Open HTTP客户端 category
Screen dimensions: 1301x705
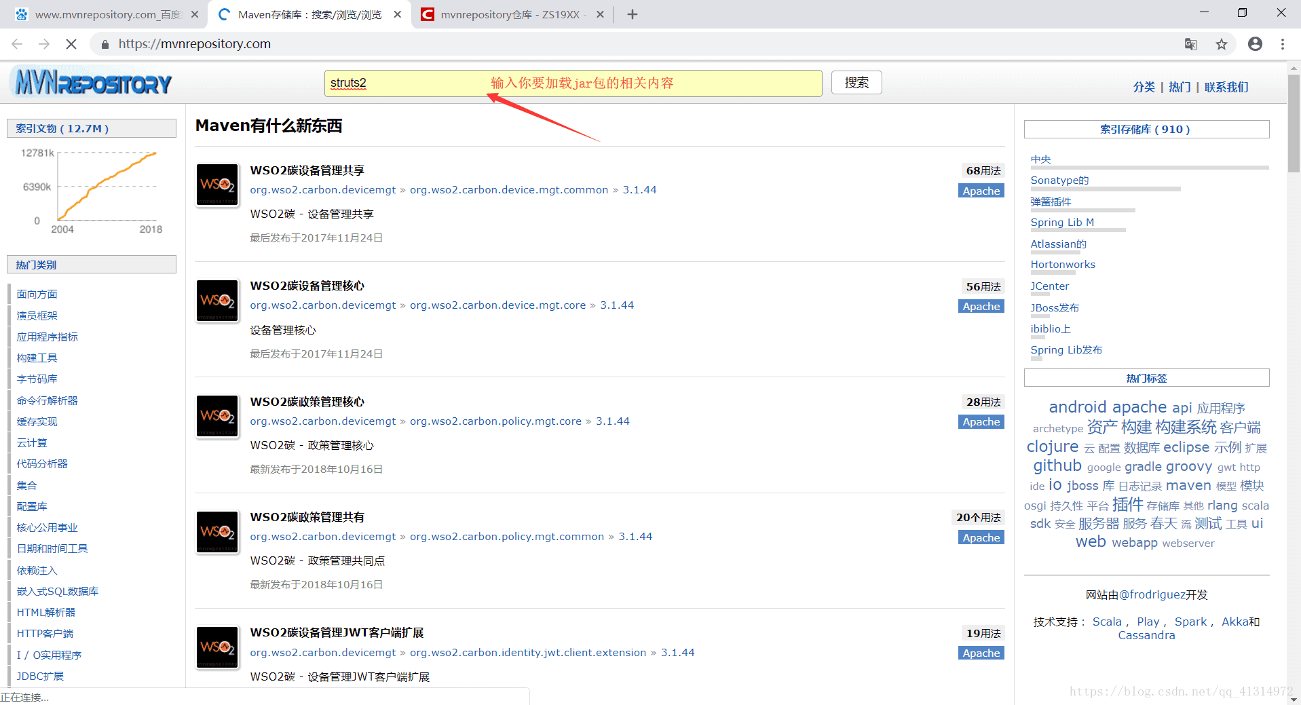[45, 633]
